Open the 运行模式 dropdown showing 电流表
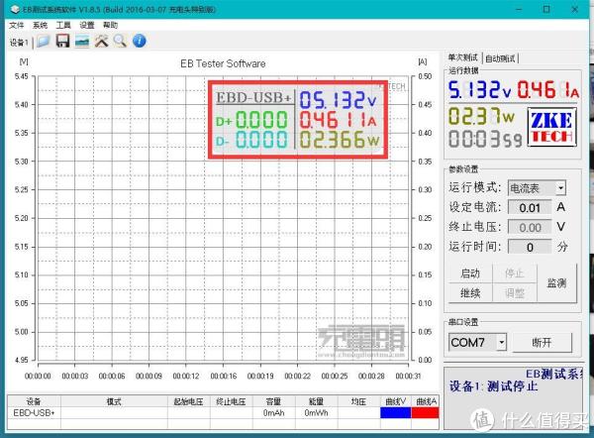The width and height of the screenshot is (594, 438). pos(537,188)
